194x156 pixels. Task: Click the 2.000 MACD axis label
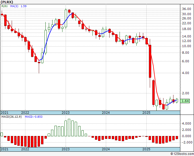point(187,130)
